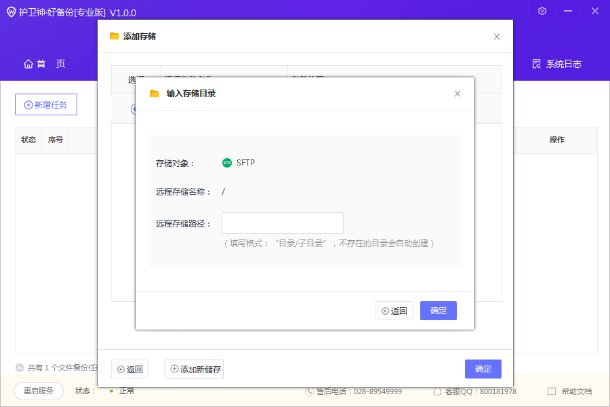Click the settings gear in title bar

tap(542, 11)
